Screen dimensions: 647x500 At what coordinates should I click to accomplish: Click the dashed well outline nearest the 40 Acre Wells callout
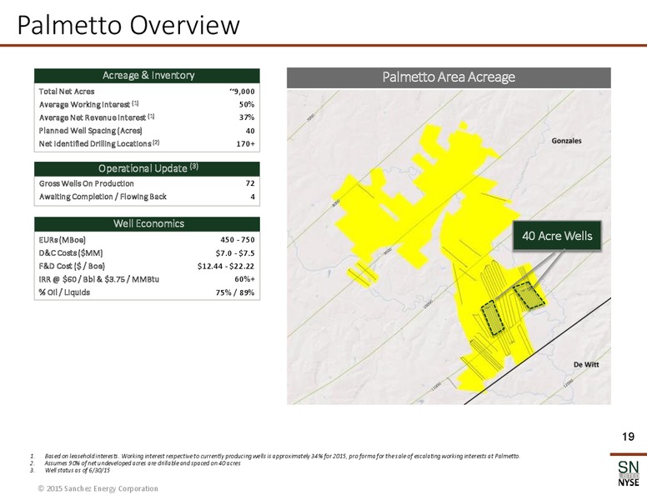pyautogui.click(x=529, y=295)
